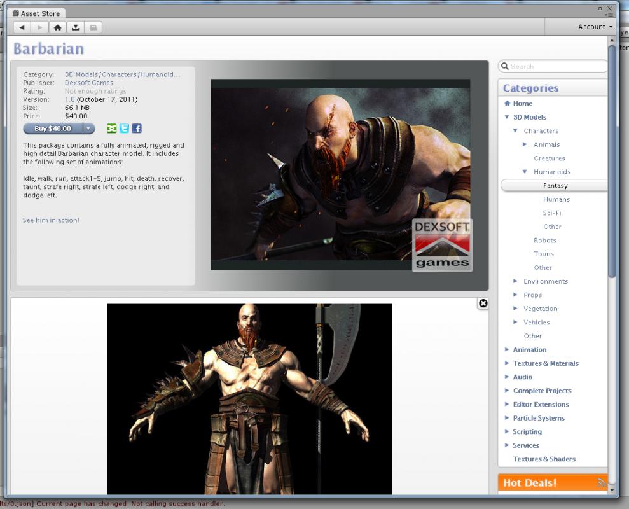This screenshot has width=629, height=509.
Task: Share on Twitter via the bird icon
Action: click(x=125, y=129)
